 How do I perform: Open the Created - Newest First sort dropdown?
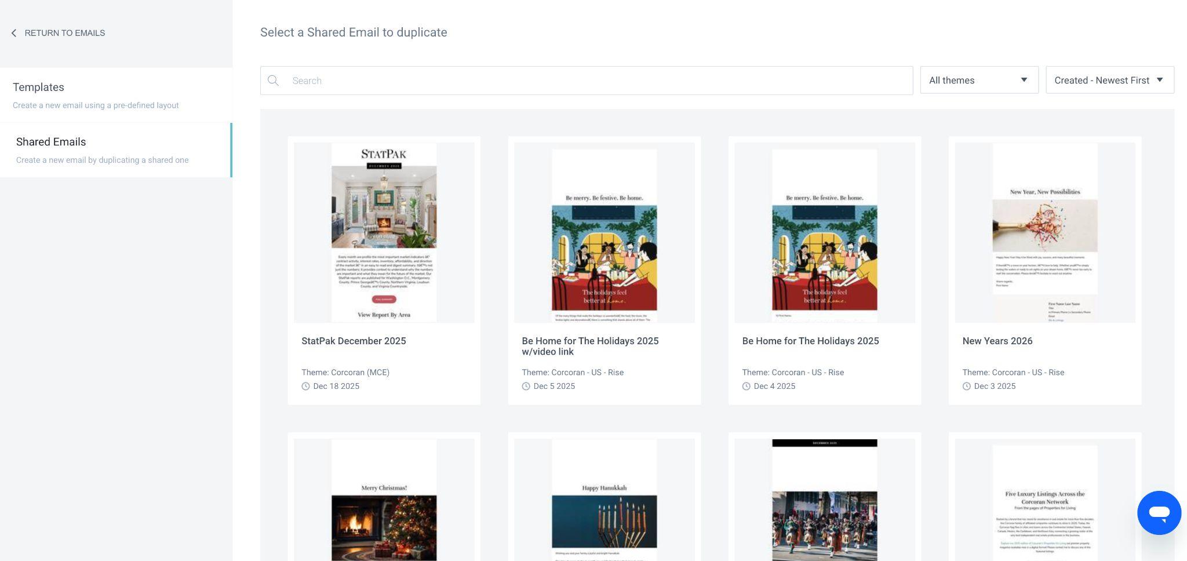tap(1110, 80)
